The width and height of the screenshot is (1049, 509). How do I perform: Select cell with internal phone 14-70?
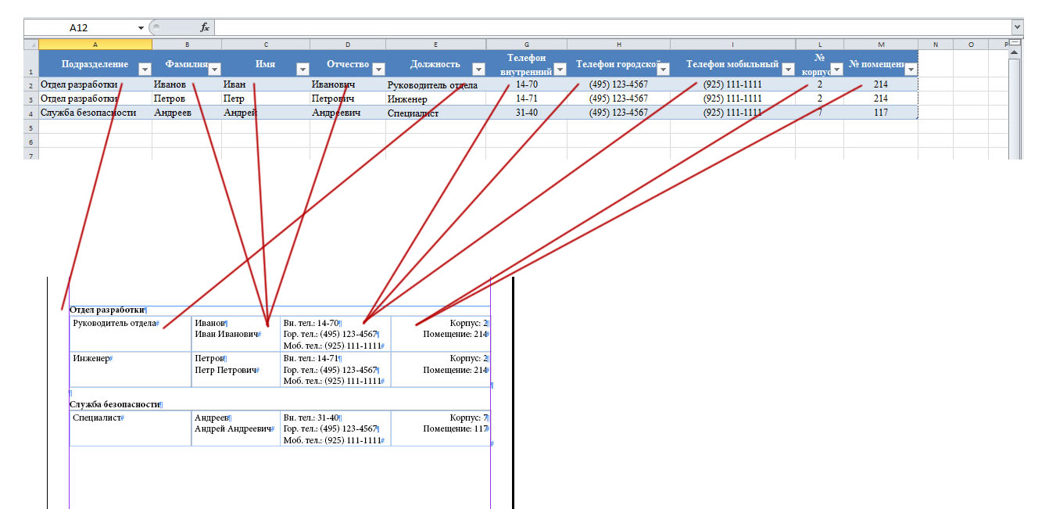pyautogui.click(x=527, y=84)
